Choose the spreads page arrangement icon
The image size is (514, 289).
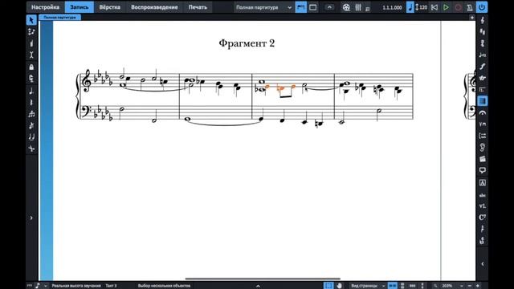click(393, 286)
